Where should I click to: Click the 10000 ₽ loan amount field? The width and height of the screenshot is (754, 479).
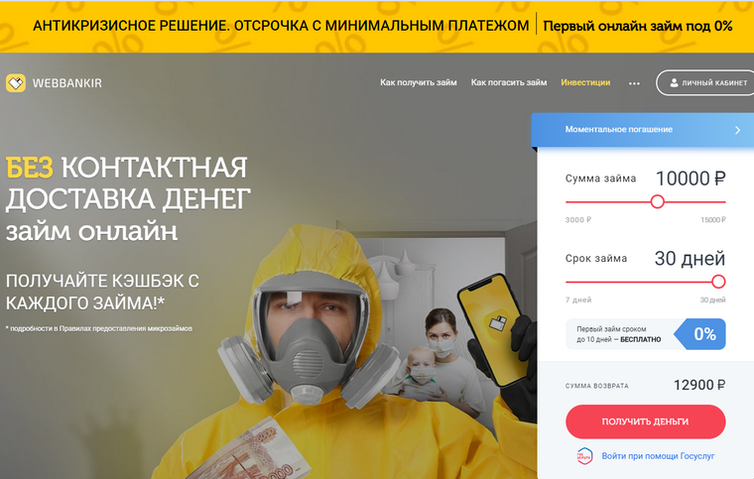[x=691, y=179]
